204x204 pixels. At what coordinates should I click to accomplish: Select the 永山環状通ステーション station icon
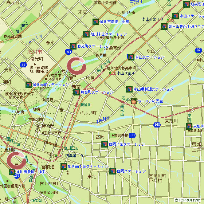[x=129, y=89]
